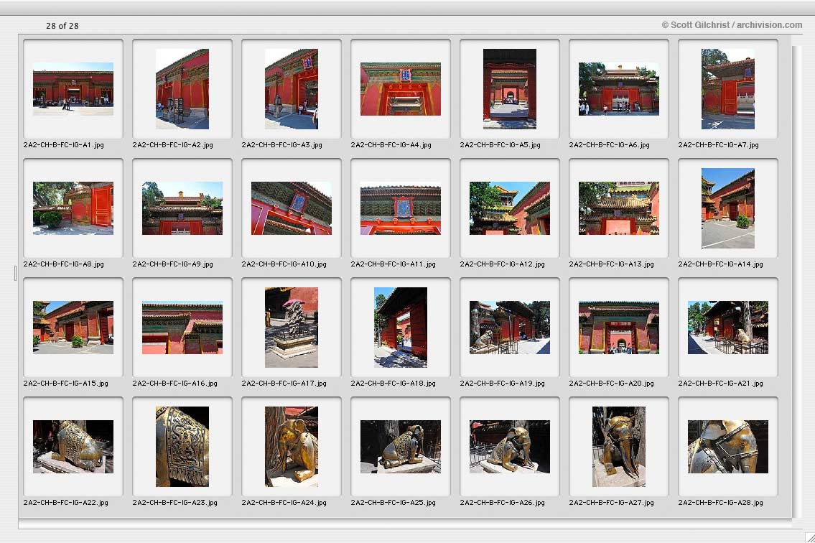Click file name text 2A2-CH-B-FC-IG-A20.jpg
Image resolution: width=815 pixels, height=543 pixels.
click(612, 384)
